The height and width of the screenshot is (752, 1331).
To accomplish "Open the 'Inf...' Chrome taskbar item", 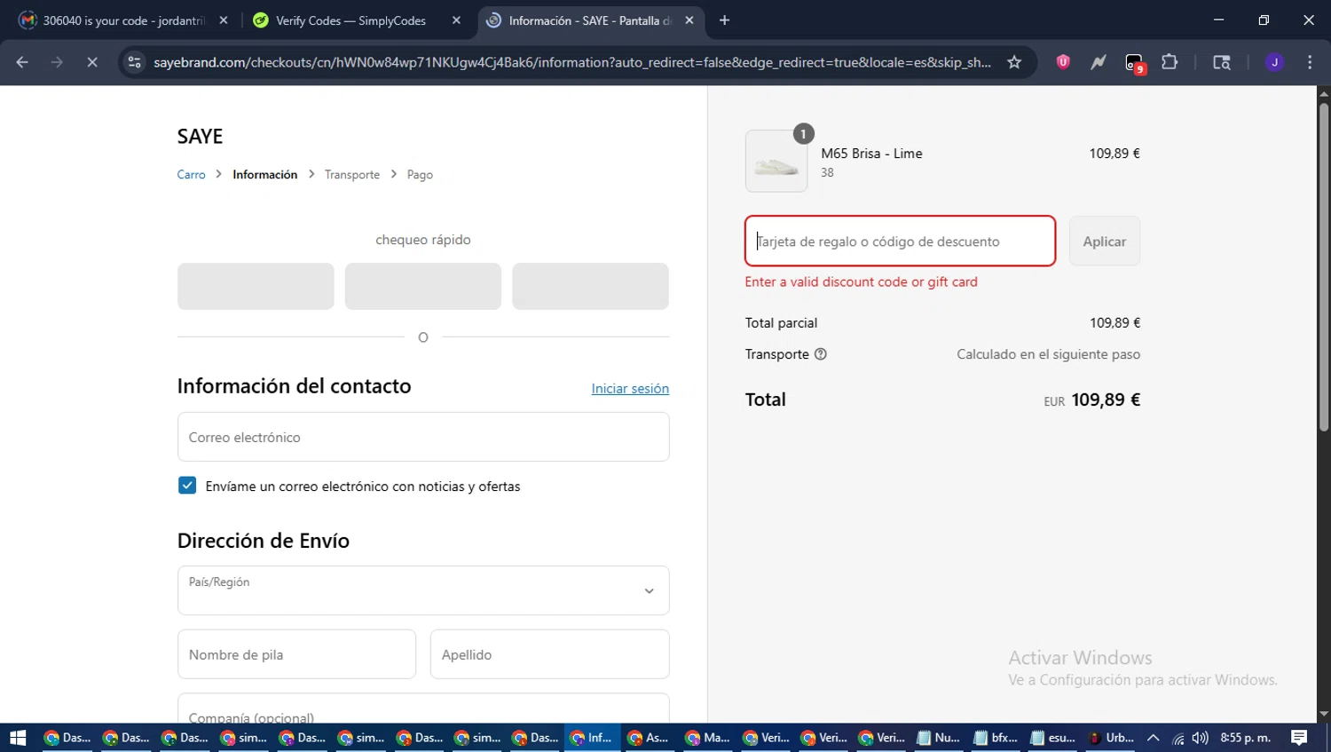I will (x=592, y=738).
